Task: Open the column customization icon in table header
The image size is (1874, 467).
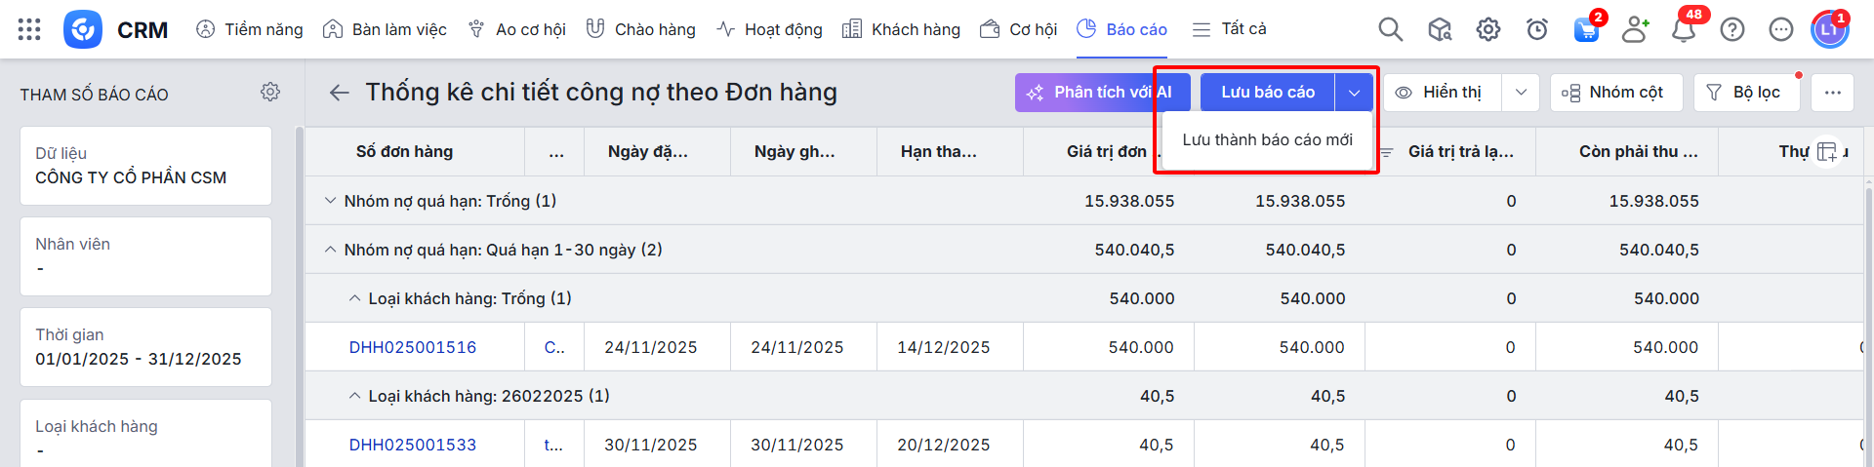Action: (x=1826, y=152)
